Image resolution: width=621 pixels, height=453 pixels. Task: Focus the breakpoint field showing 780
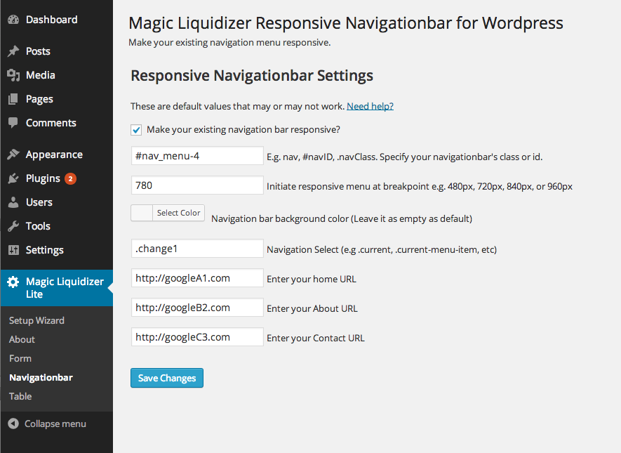(x=197, y=185)
